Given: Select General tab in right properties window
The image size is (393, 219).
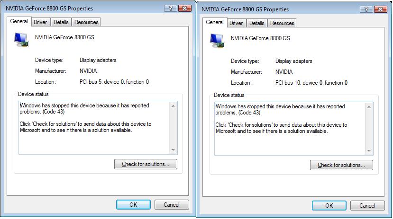Looking at the screenshot, I should coord(215,23).
